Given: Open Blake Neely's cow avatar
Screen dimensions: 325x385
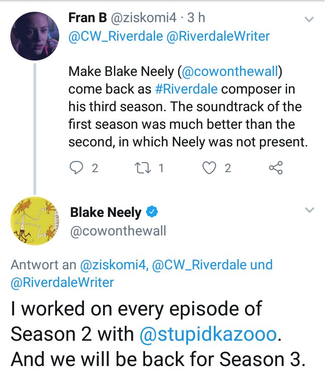Looking at the screenshot, I should 35,221.
